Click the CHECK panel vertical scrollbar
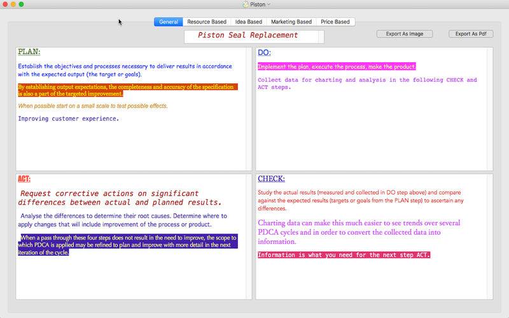 point(490,237)
